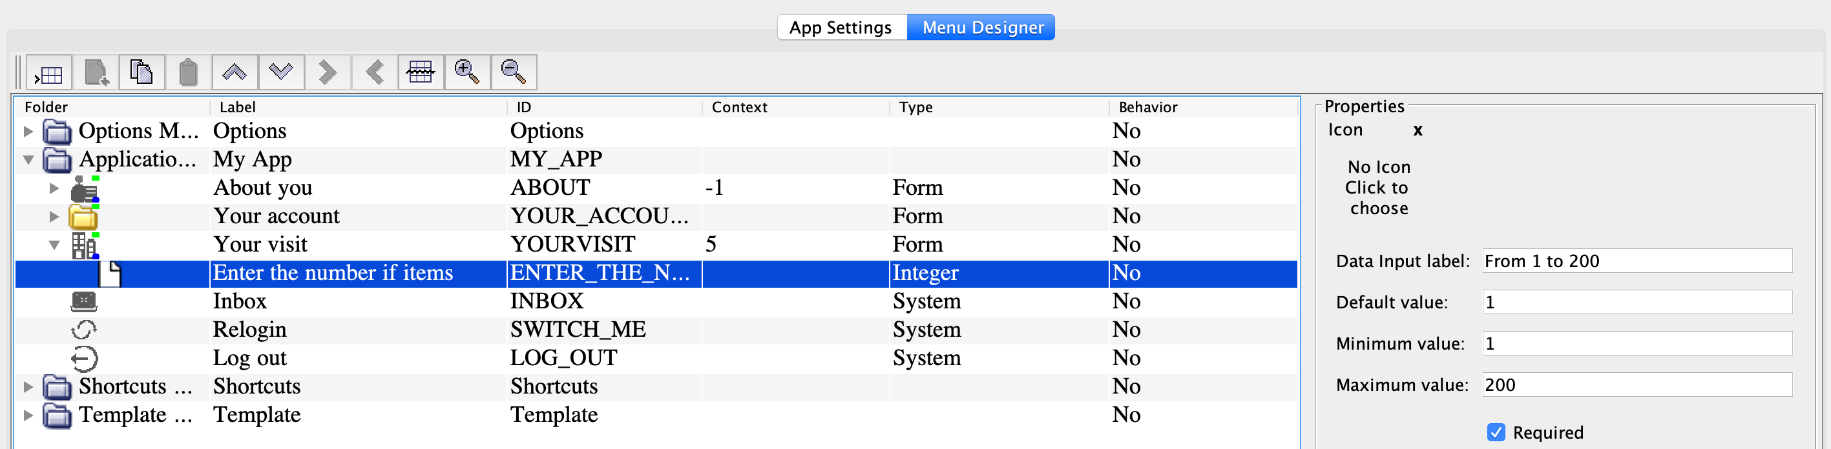Switch to the App Settings tab
This screenshot has height=449, width=1831.
pos(840,28)
